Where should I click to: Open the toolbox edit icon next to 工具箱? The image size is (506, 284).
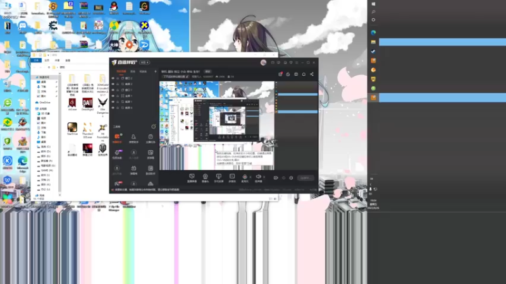pos(154,127)
